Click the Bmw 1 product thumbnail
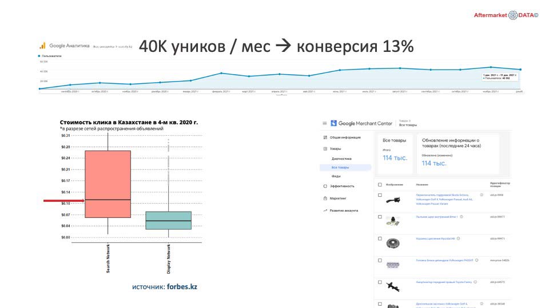 pos(393,221)
